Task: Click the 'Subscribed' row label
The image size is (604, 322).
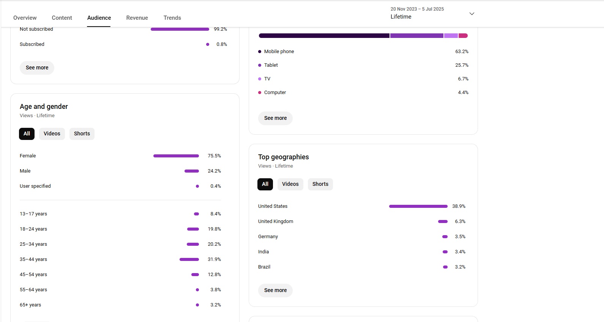Action: click(32, 44)
